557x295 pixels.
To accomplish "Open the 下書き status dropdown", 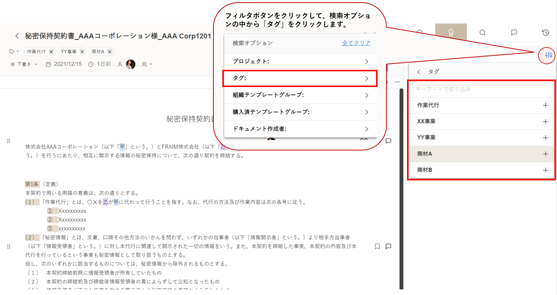I will 25,64.
